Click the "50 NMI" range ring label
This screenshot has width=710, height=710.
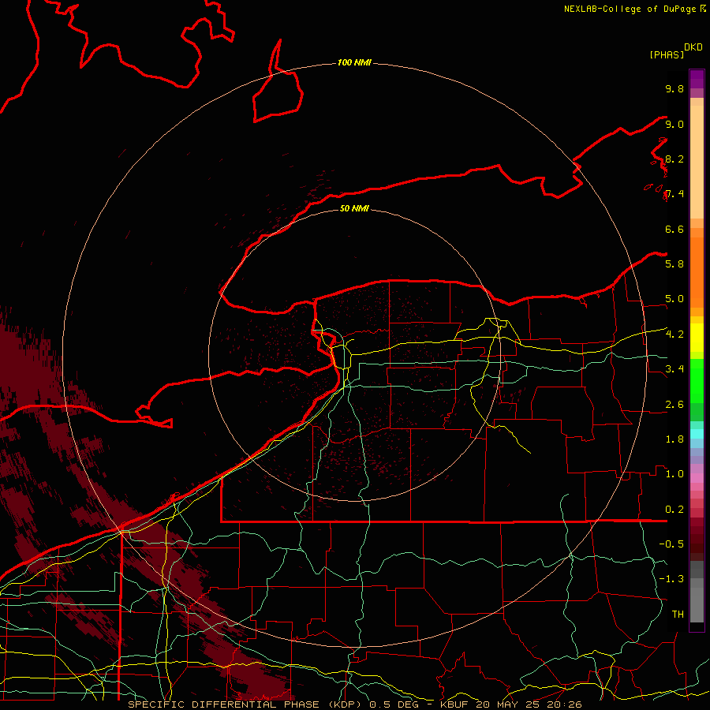point(354,208)
